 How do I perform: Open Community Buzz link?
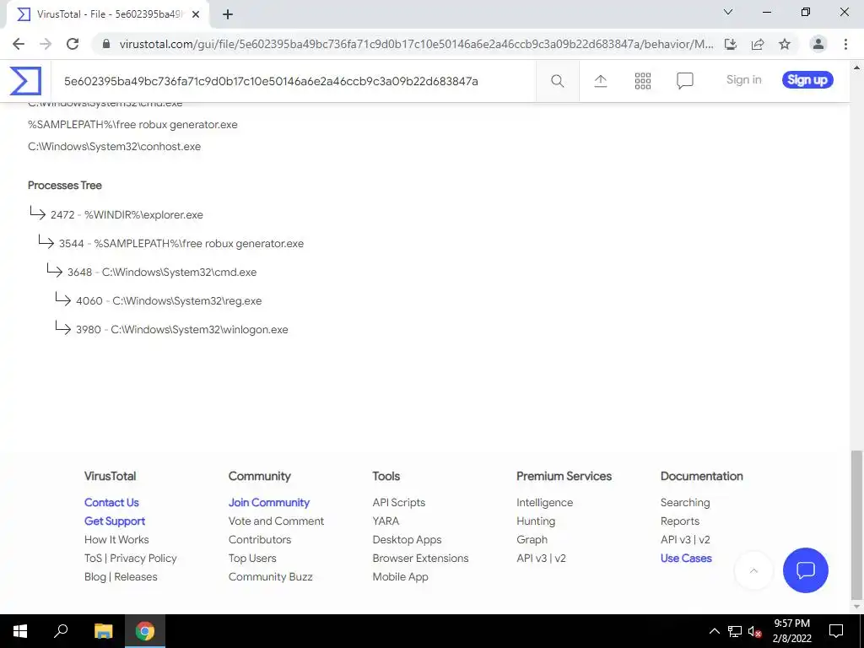(271, 577)
